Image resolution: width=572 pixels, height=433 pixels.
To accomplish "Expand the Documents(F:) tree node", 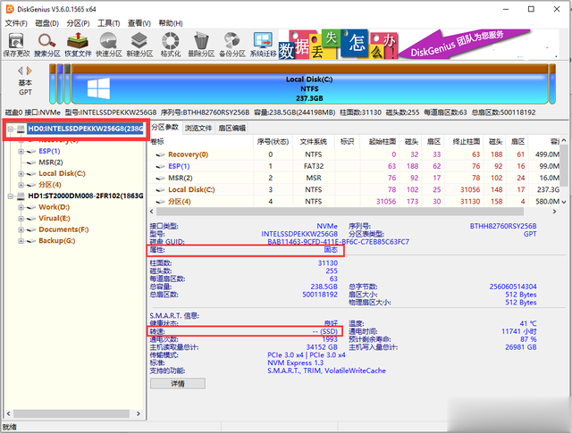I will click(x=21, y=230).
